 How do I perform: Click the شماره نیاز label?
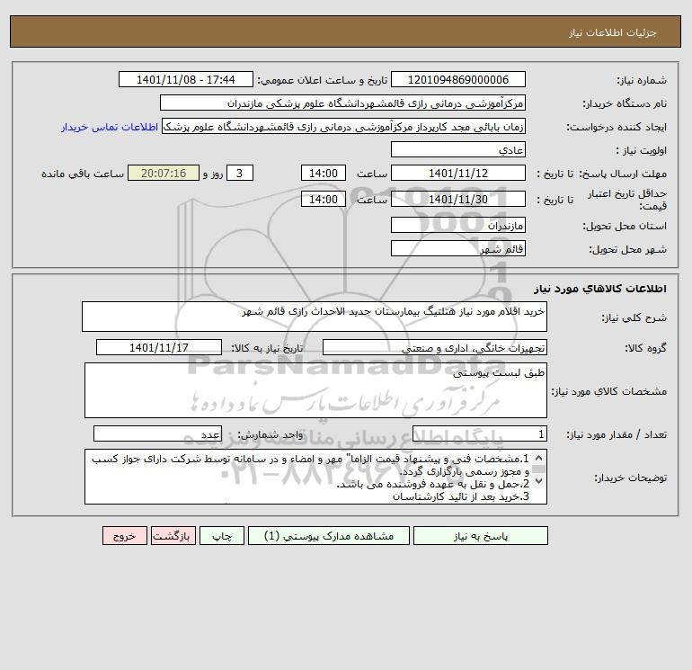(642, 80)
